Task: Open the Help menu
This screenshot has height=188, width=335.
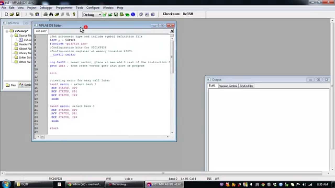Action: (120, 8)
